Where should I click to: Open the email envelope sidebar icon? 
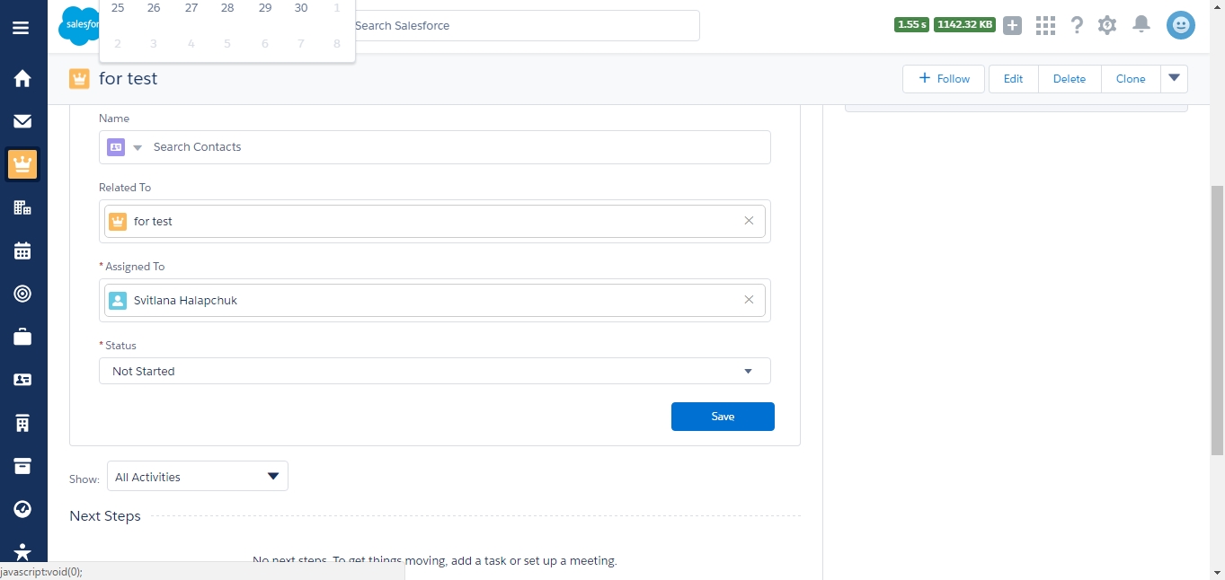pos(22,121)
